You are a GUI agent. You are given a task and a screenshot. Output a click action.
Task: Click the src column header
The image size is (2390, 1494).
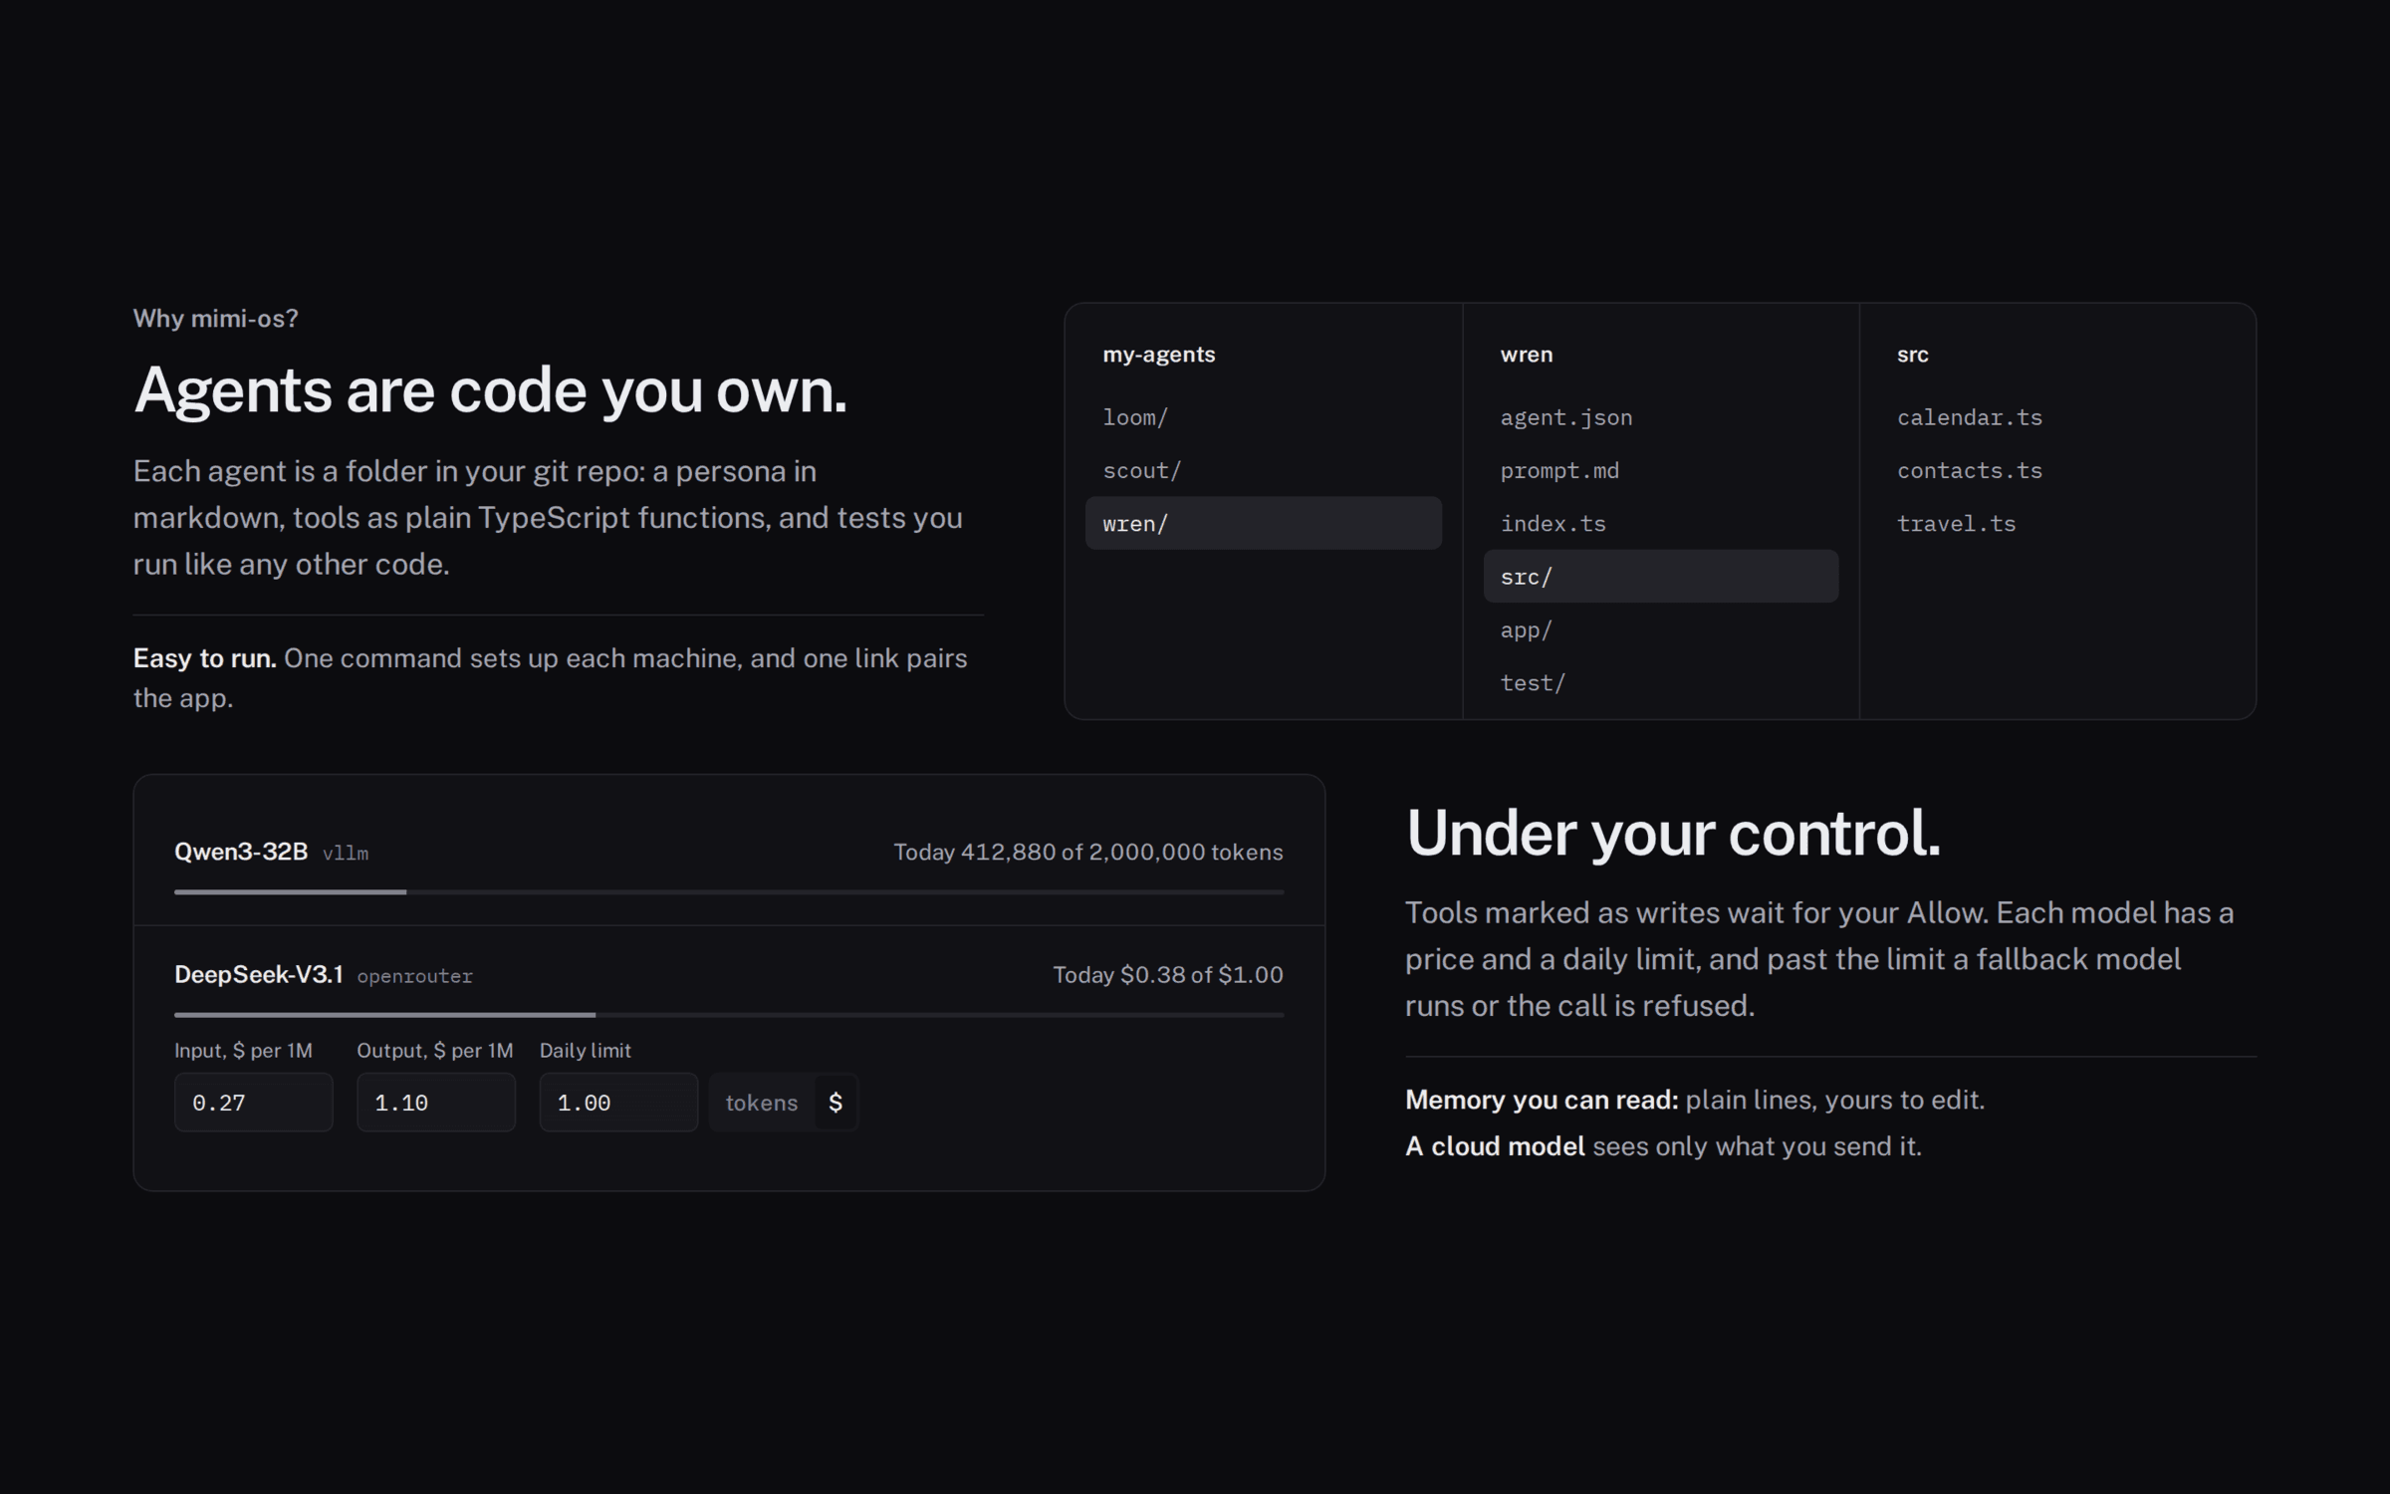(1913, 355)
